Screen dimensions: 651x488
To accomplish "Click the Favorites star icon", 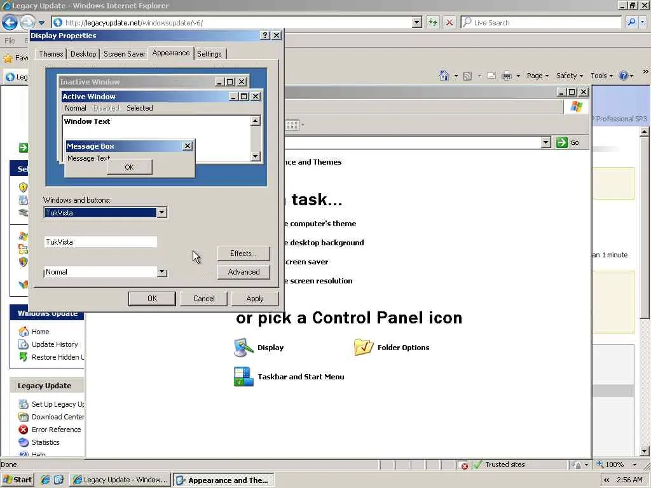I will click(x=8, y=58).
